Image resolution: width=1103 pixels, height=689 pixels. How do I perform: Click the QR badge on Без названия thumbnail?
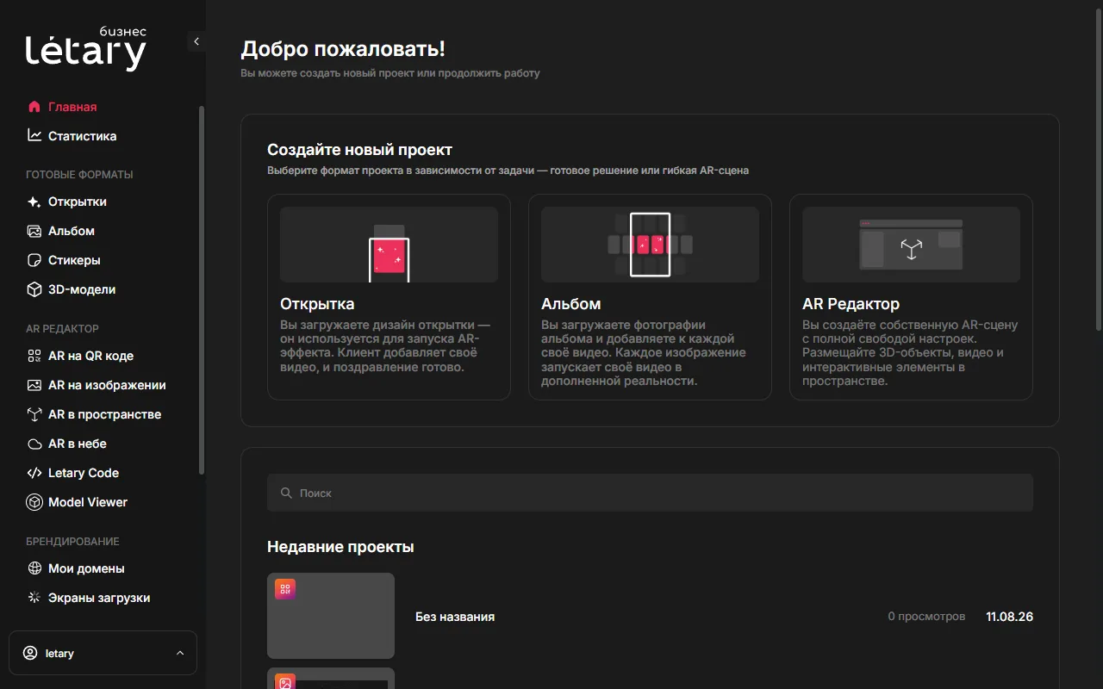285,589
